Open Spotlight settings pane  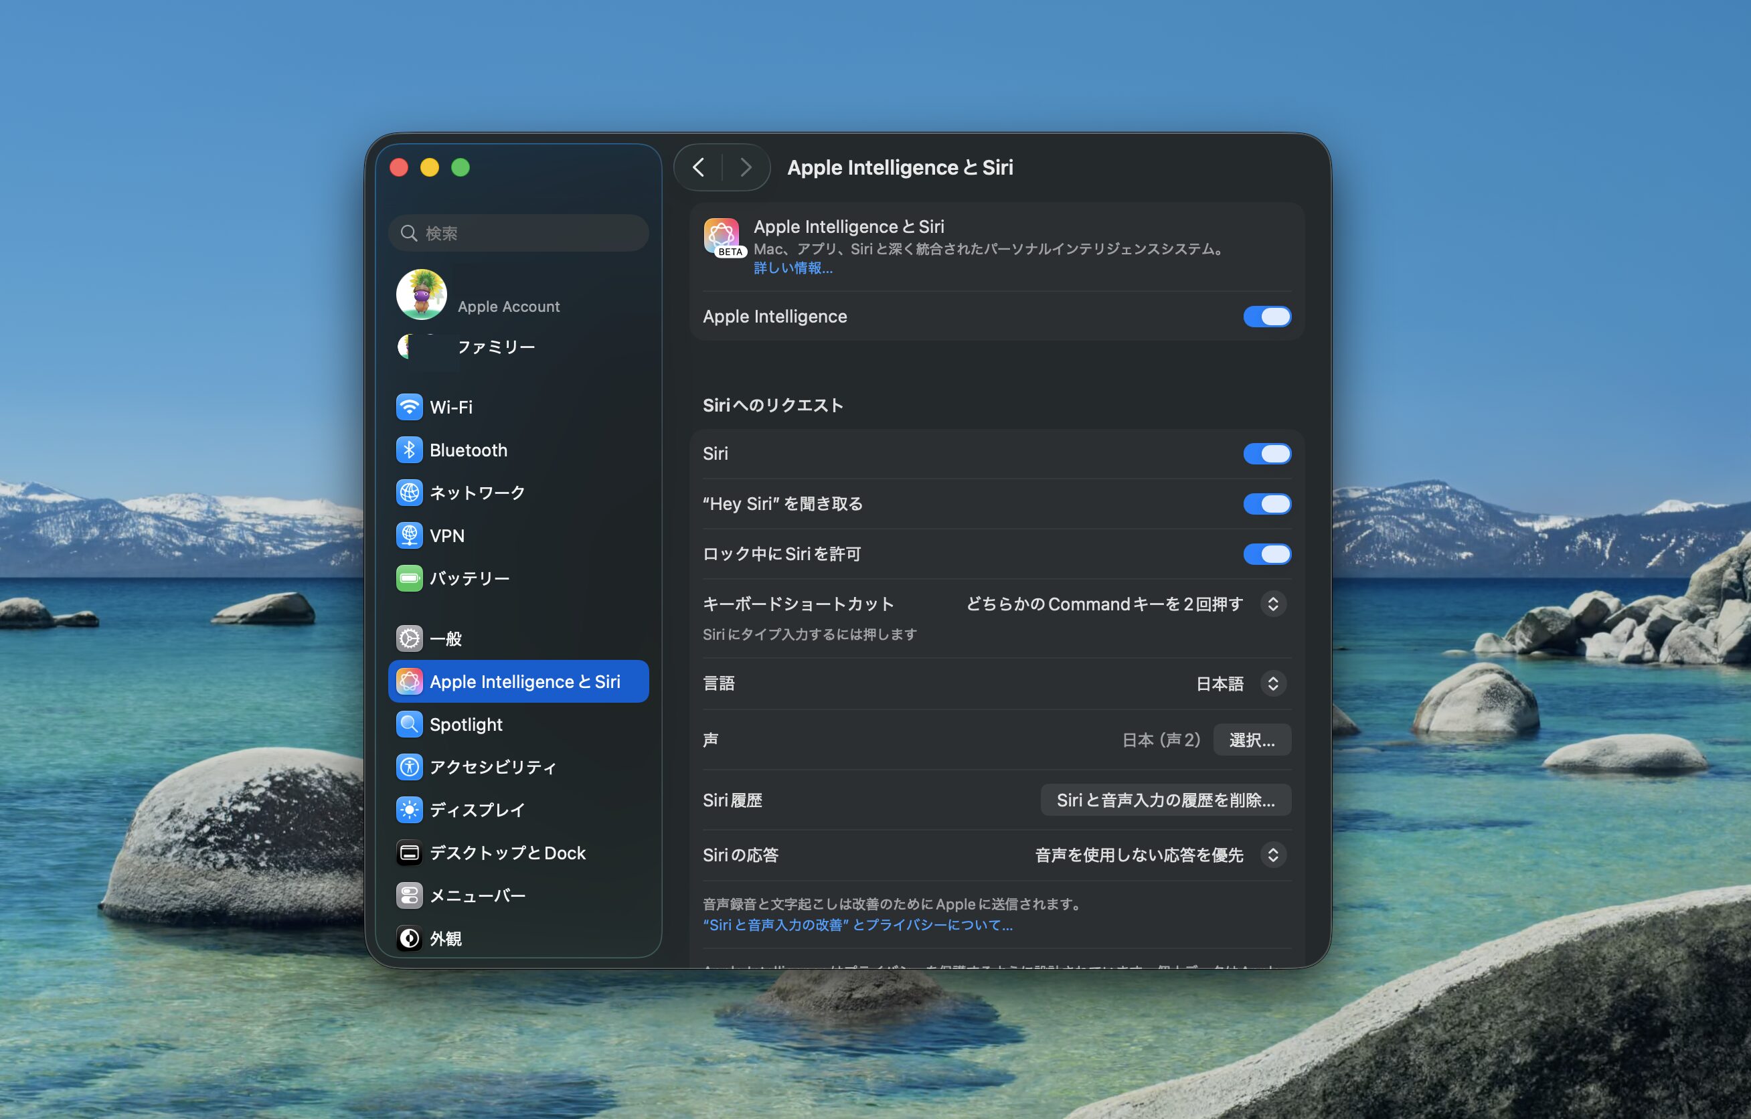(x=519, y=725)
